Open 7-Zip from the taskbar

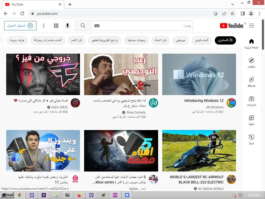click(68, 195)
